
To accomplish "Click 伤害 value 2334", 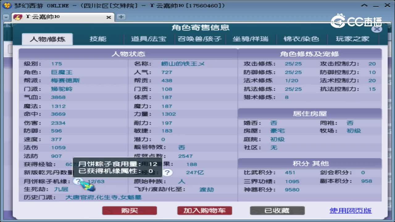I will pos(58,123).
